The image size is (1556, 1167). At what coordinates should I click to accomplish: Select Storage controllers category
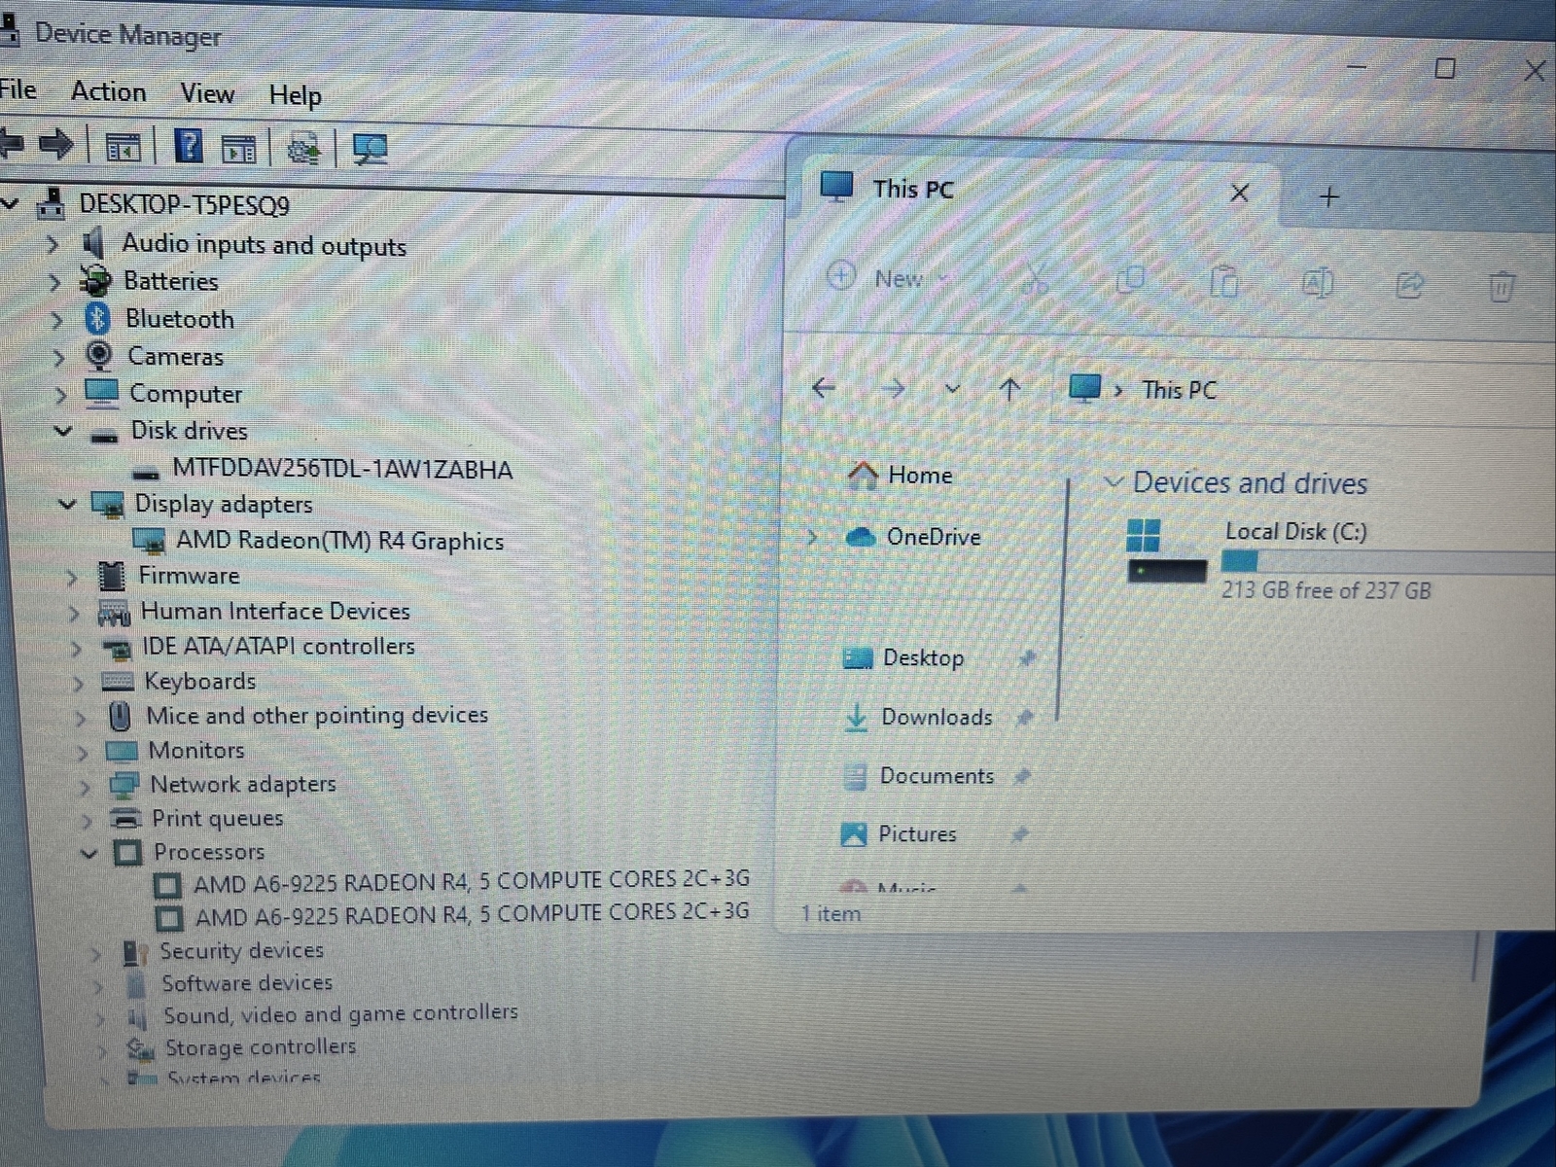pyautogui.click(x=260, y=1047)
